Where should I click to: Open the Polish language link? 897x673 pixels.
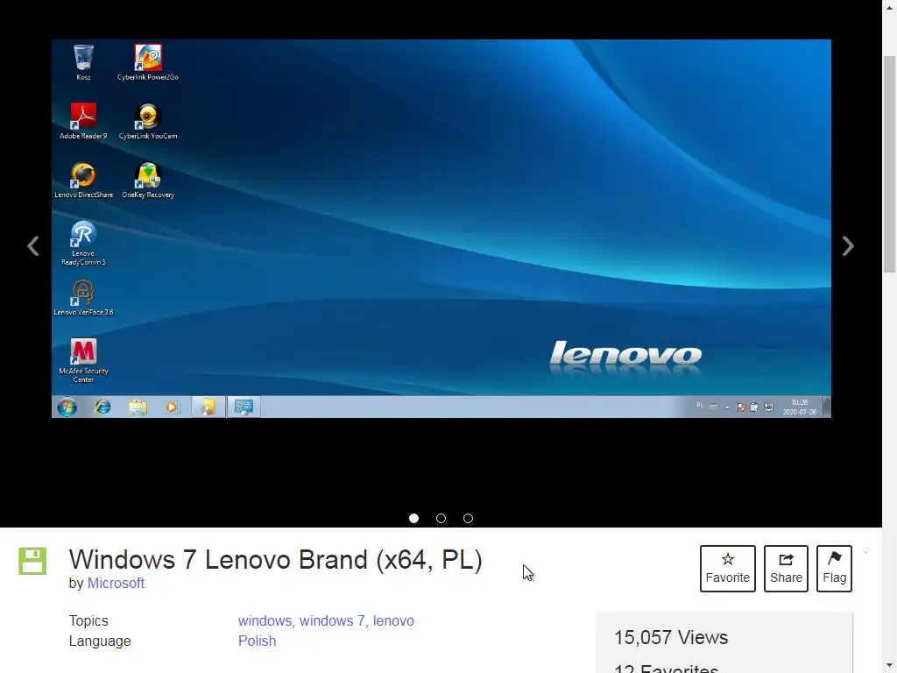pos(257,641)
